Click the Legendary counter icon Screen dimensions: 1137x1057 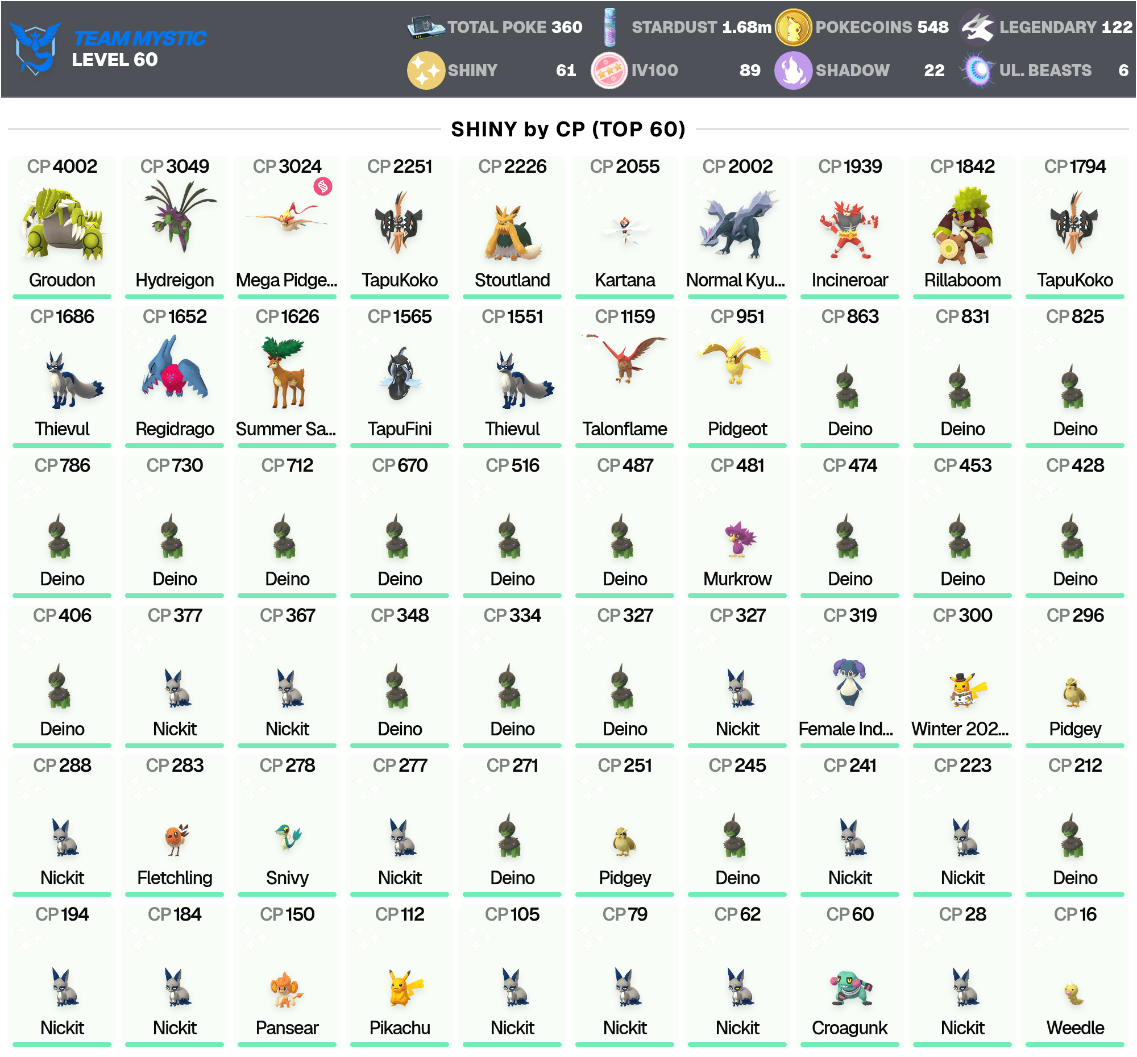click(x=977, y=27)
